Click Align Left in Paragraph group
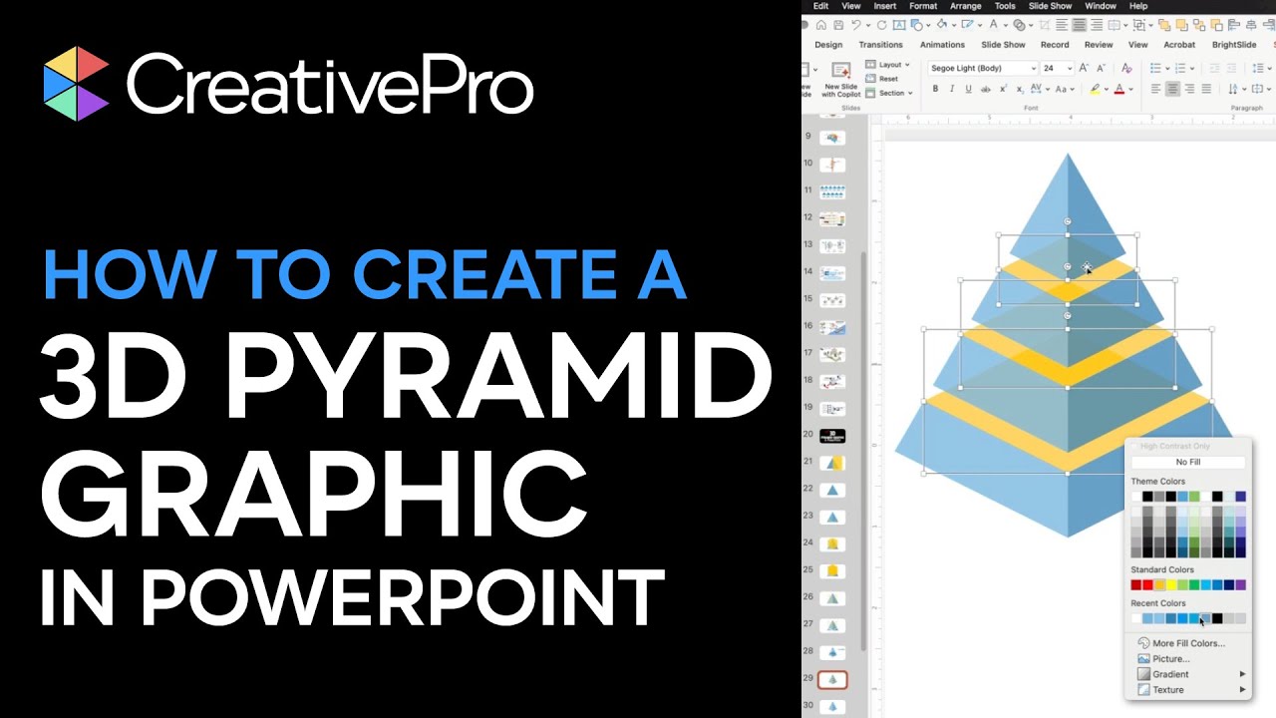The height and width of the screenshot is (718, 1276). click(1156, 89)
